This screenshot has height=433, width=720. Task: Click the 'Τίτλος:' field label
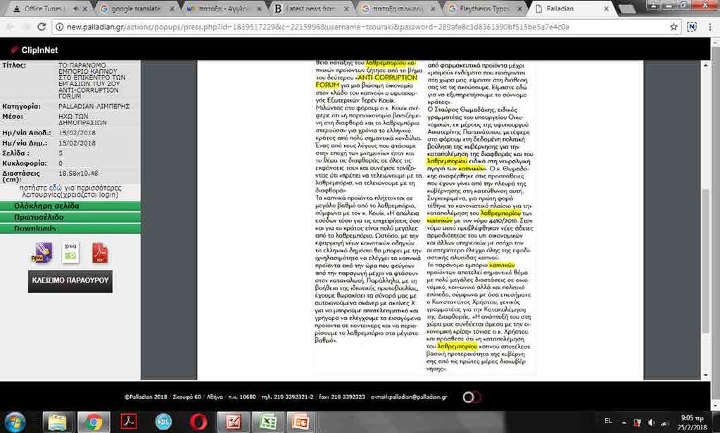click(x=14, y=65)
